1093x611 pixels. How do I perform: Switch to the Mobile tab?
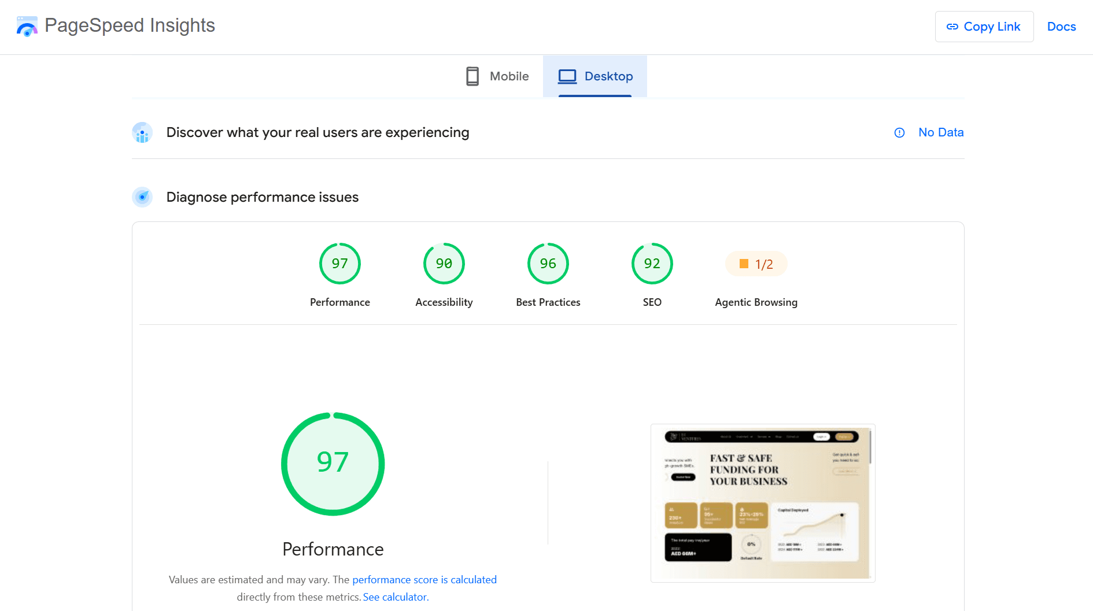click(x=497, y=76)
